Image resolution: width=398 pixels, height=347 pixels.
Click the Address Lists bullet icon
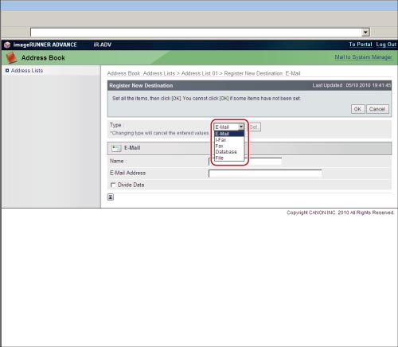coord(7,70)
